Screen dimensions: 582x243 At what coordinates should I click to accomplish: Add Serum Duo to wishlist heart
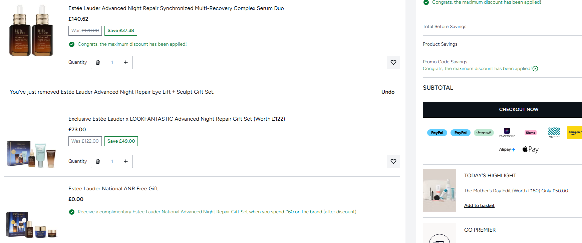coord(393,62)
